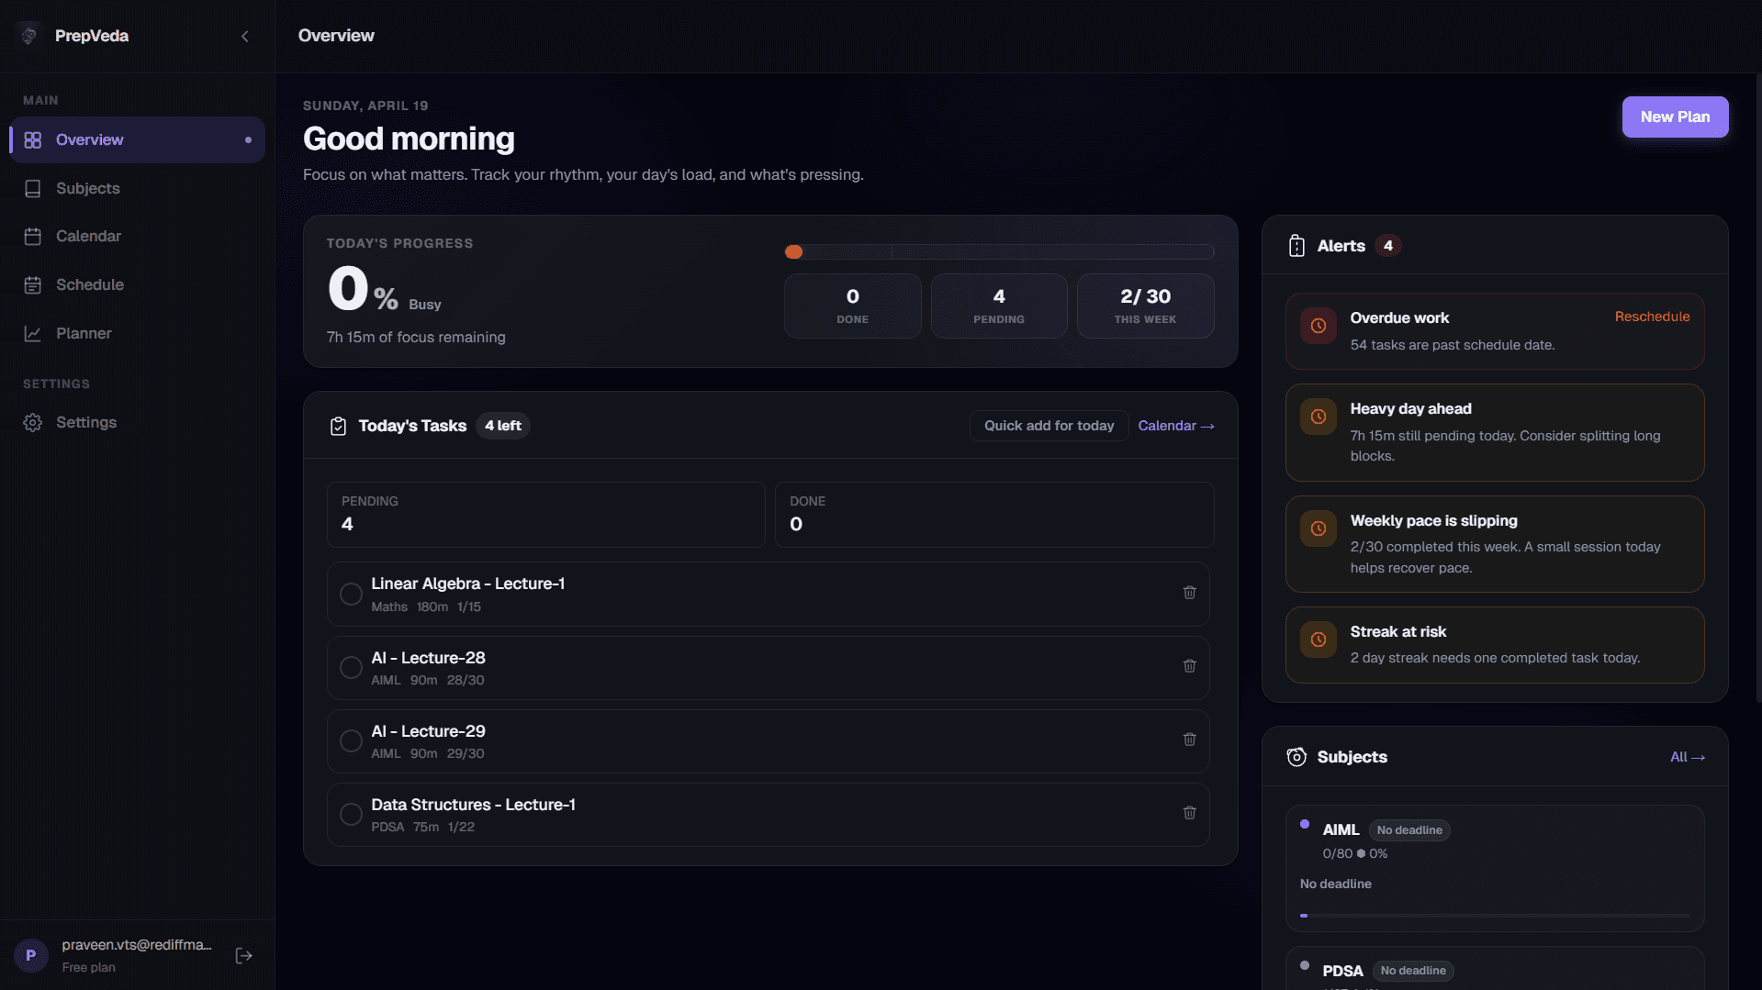Click the DONE 0 box in Today's Tasks

[x=994, y=515]
